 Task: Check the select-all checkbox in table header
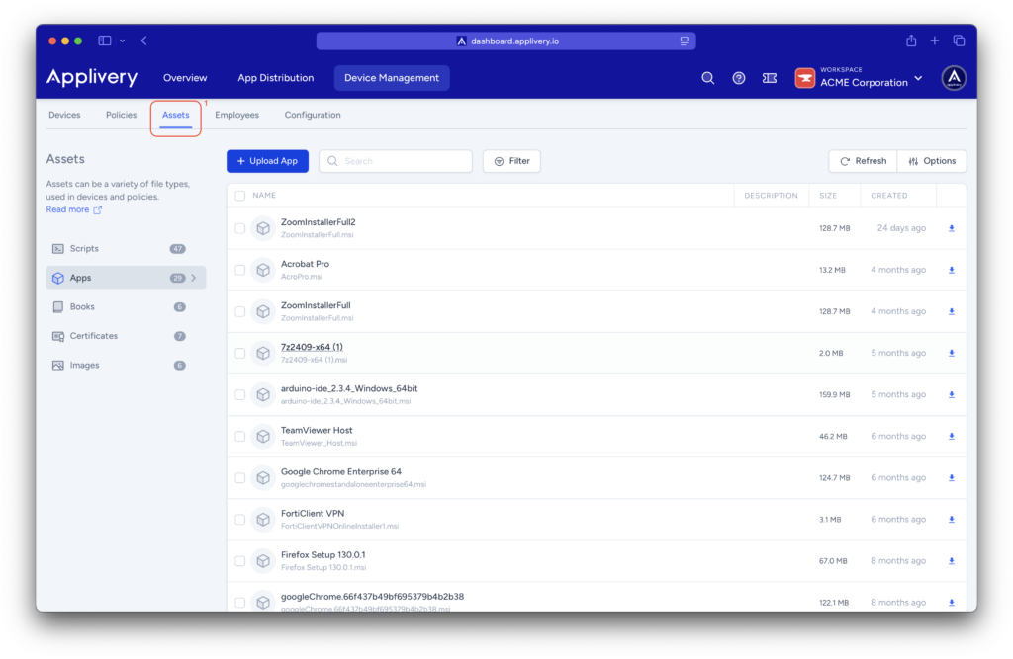[x=240, y=196]
